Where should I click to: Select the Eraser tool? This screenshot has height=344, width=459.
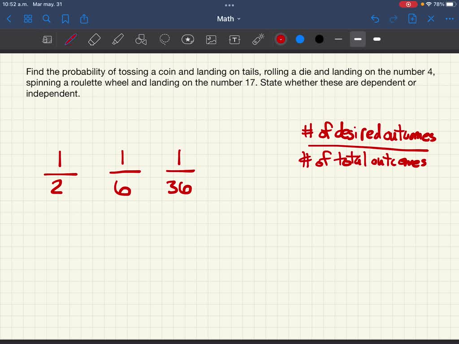click(94, 39)
